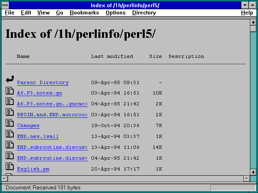Open the Bookmarks menu

click(84, 12)
